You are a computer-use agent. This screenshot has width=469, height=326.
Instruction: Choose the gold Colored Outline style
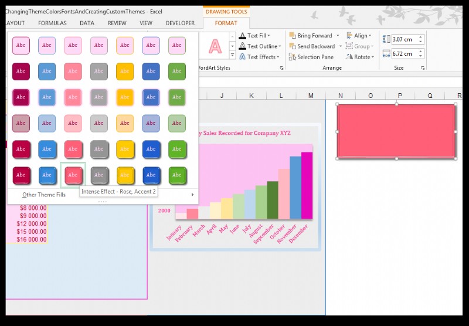125,45
